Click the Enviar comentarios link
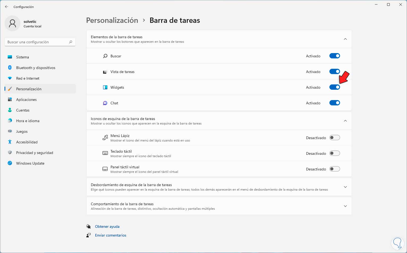407x253 pixels. [111, 235]
